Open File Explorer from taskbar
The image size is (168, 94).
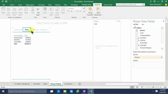(65, 91)
